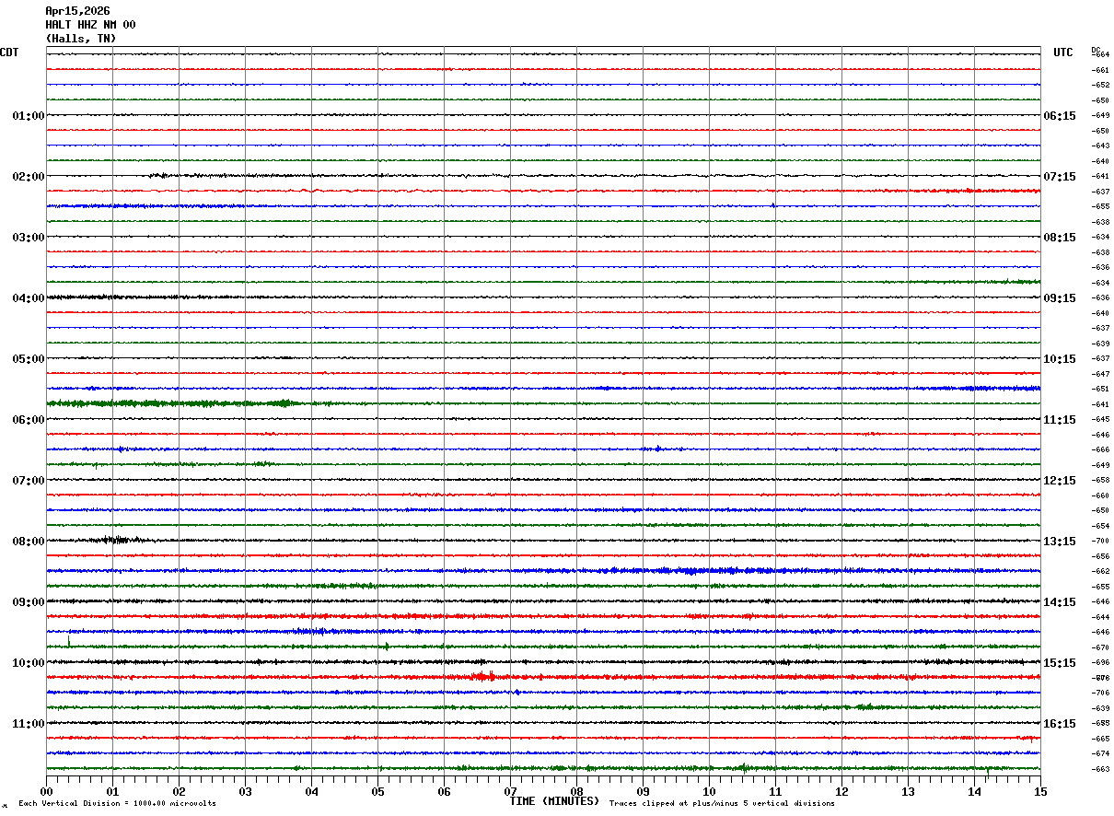
Task: Click the 15:15 UTC time label
Action: click(x=1060, y=663)
